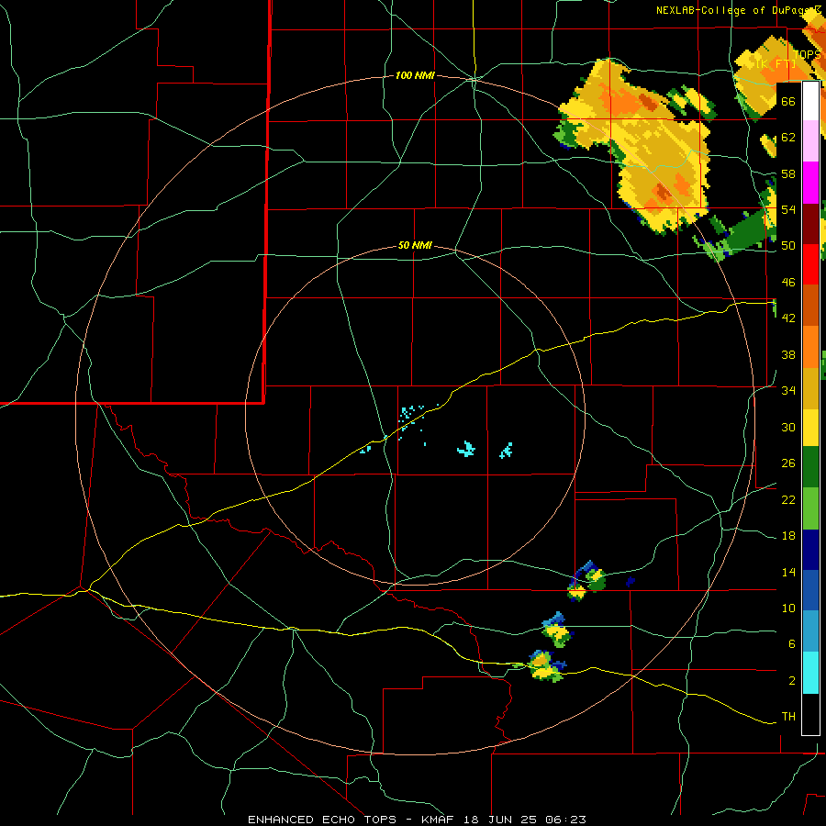The width and height of the screenshot is (826, 826).
Task: Click the legend value '50'
Action: [788, 246]
